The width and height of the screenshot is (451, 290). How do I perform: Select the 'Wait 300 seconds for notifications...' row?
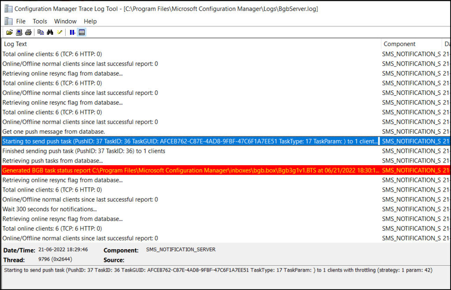tap(225, 209)
